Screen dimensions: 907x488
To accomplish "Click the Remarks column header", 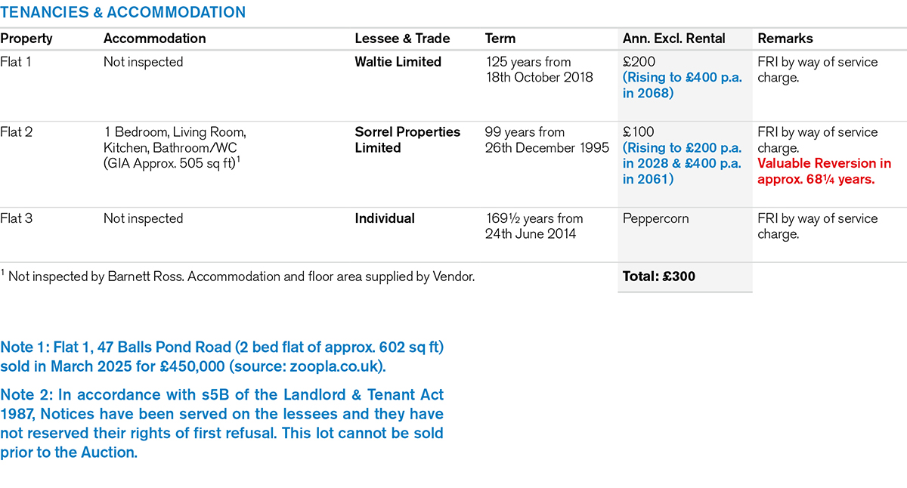I will point(785,39).
